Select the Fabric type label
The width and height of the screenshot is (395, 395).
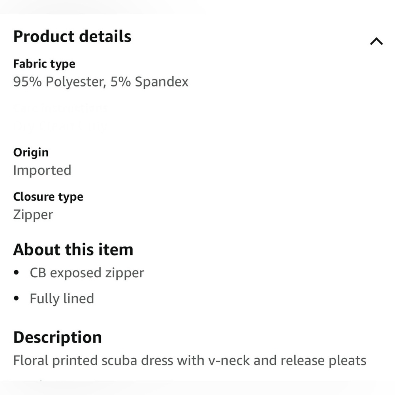click(x=44, y=64)
